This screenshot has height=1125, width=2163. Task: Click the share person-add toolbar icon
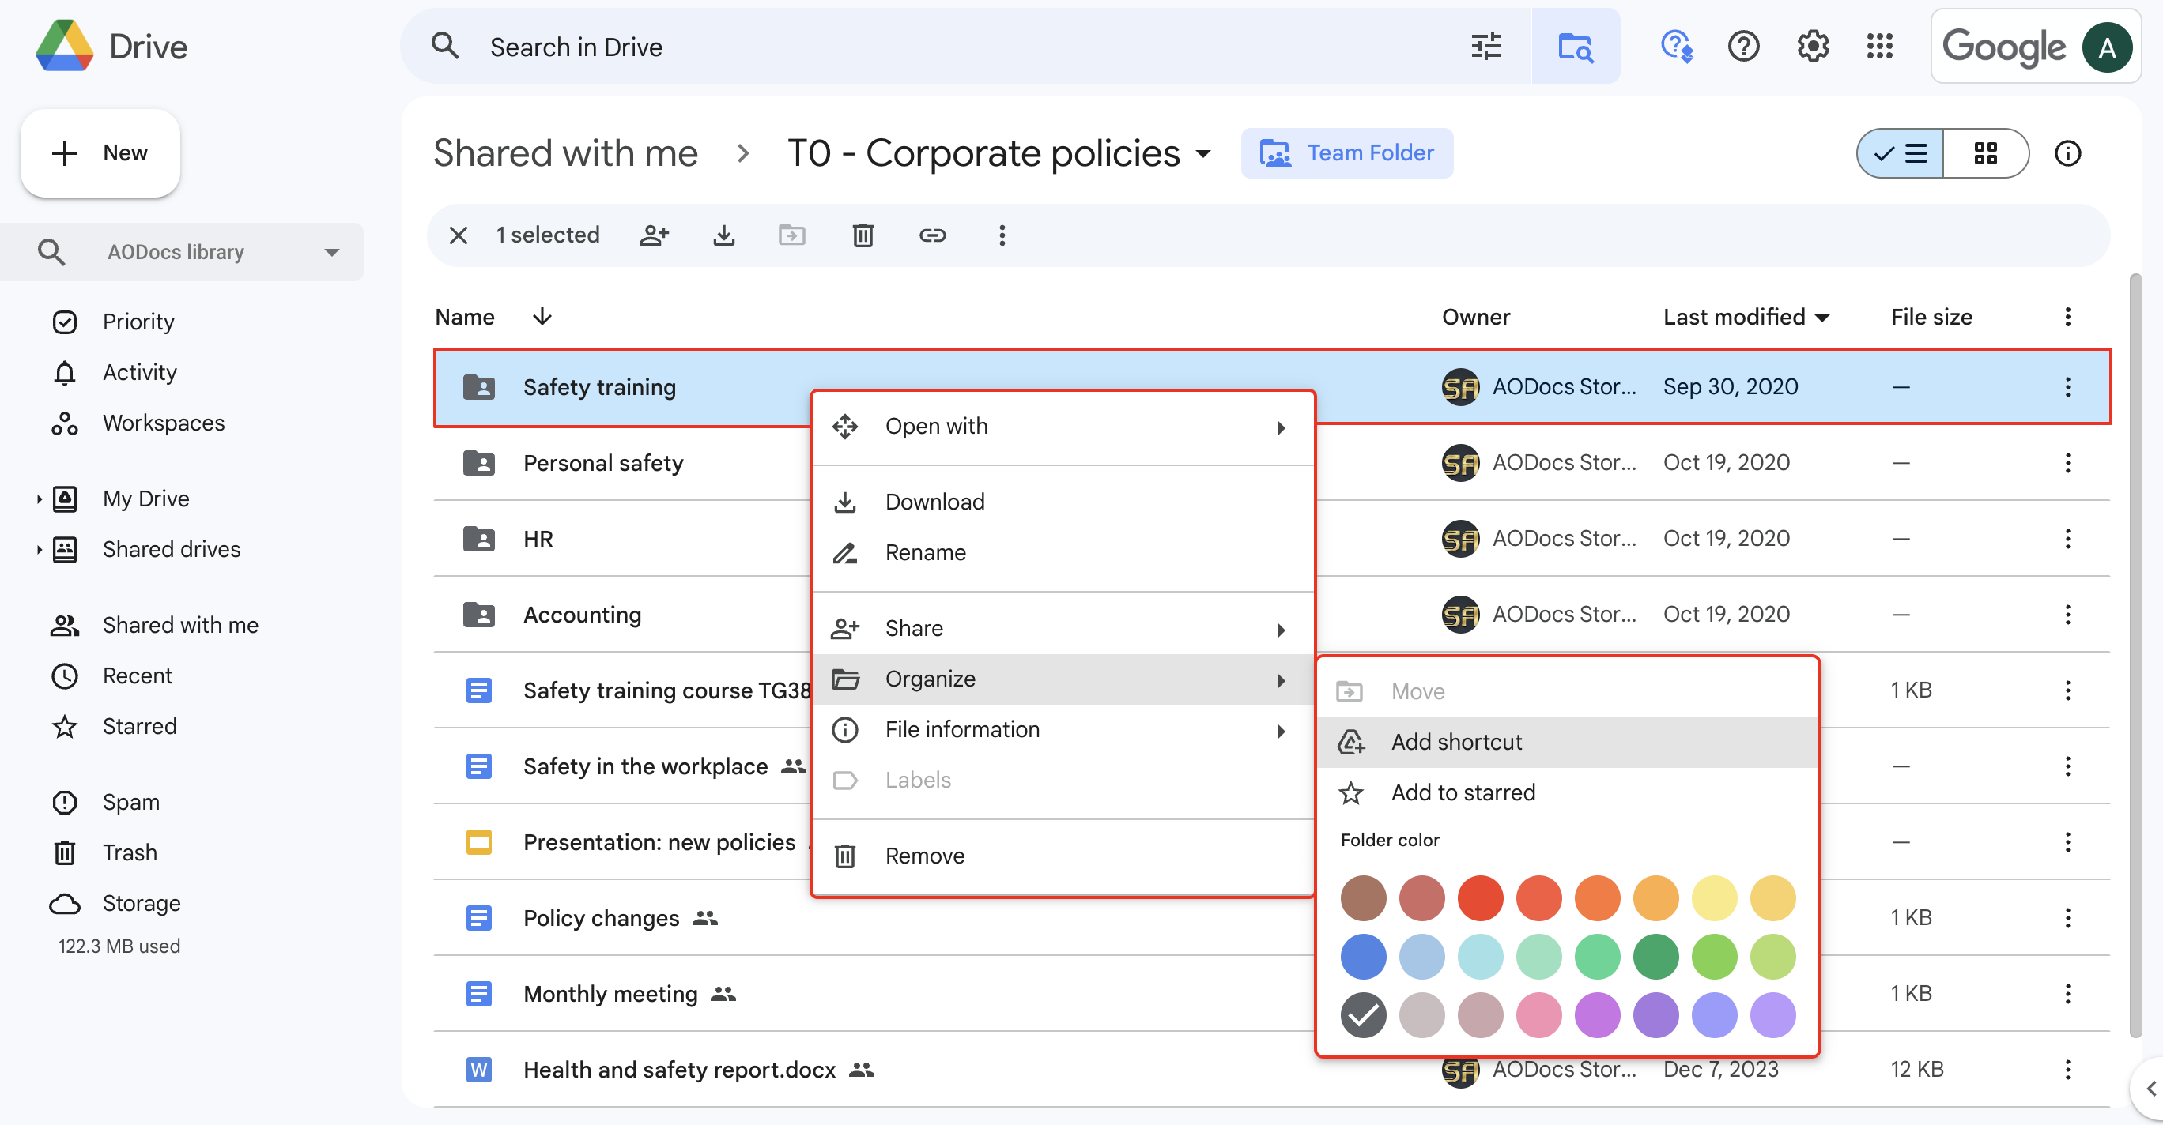(654, 235)
